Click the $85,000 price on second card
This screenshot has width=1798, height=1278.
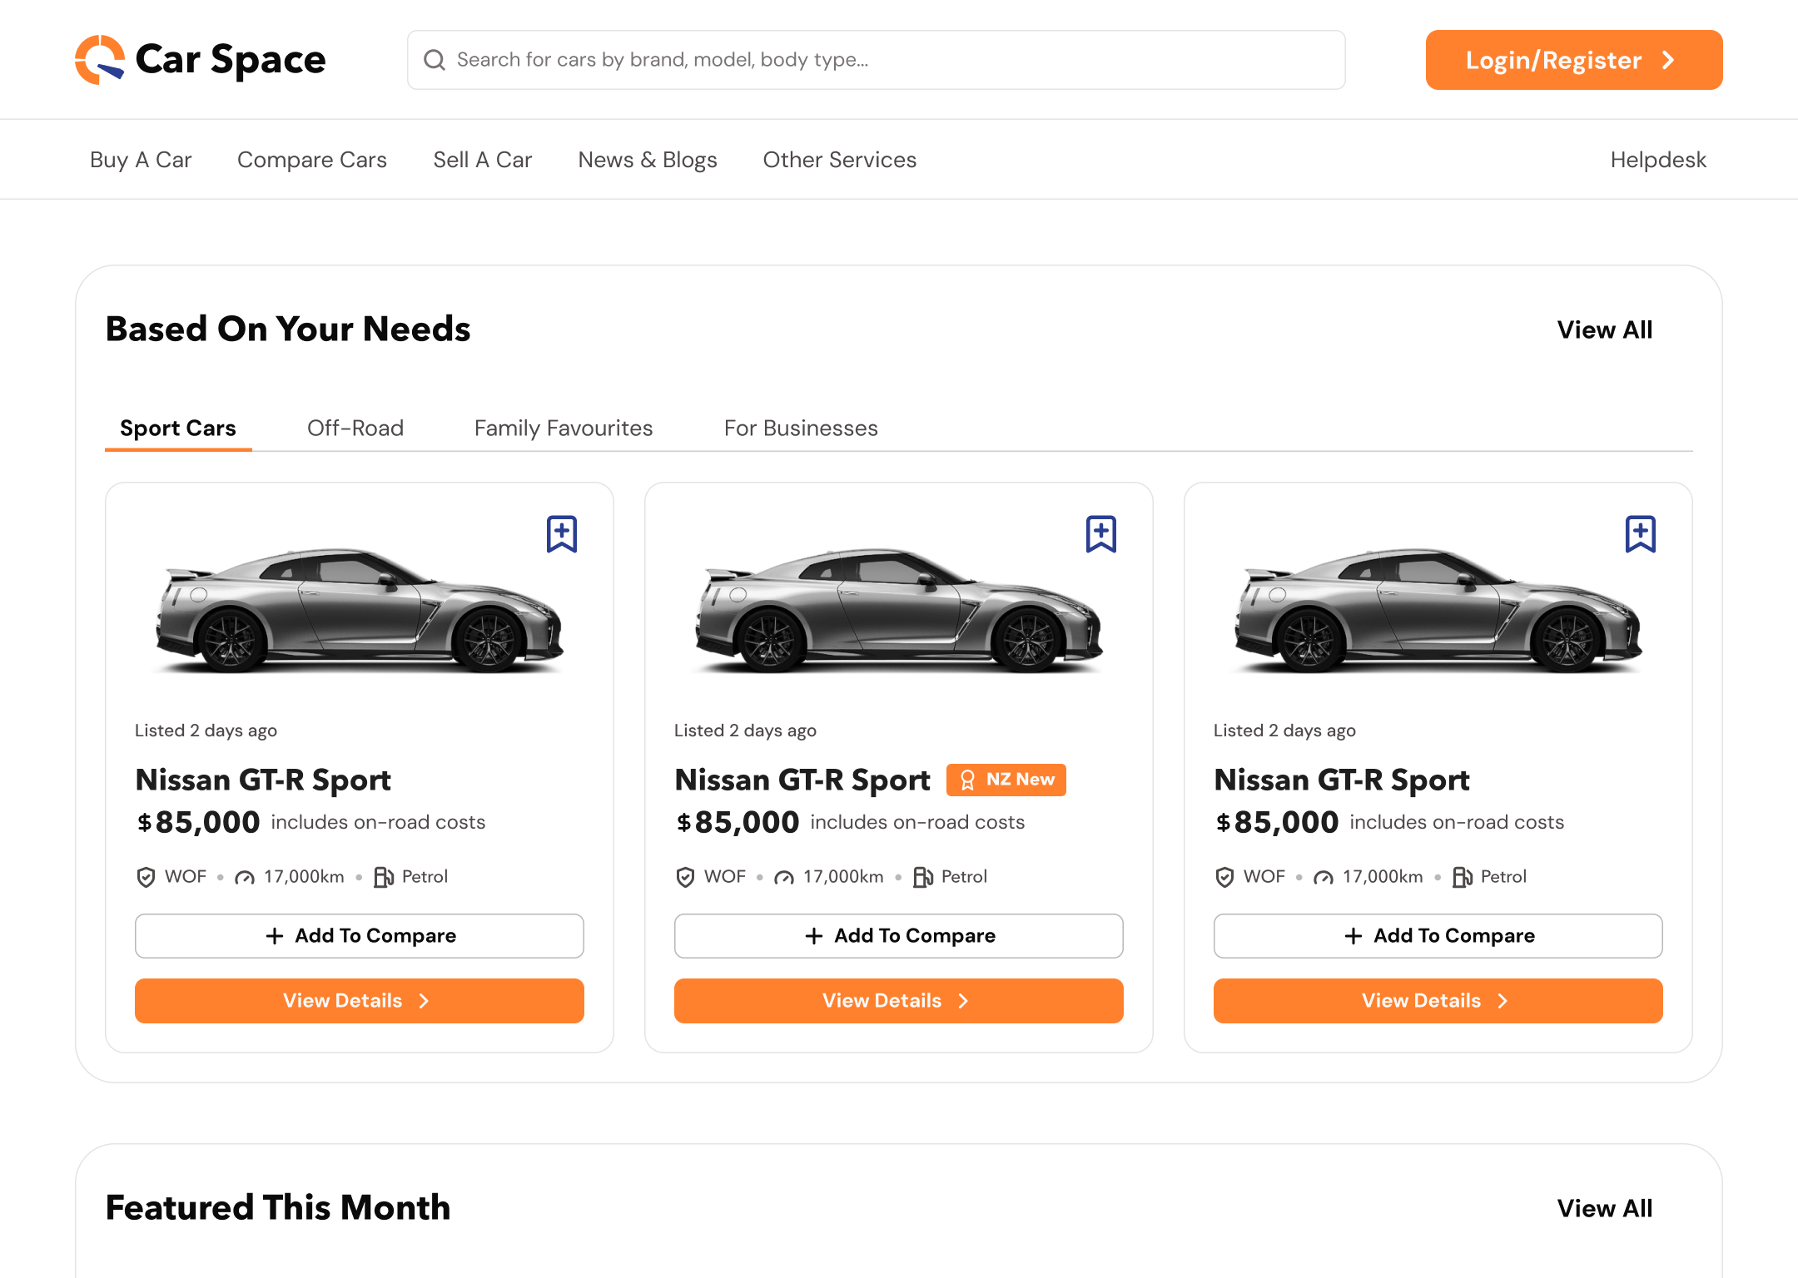tap(738, 822)
